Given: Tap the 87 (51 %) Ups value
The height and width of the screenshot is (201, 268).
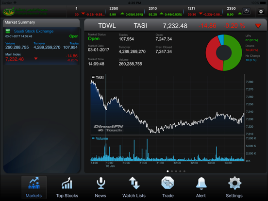Looking at the screenshot, I should (251, 40).
